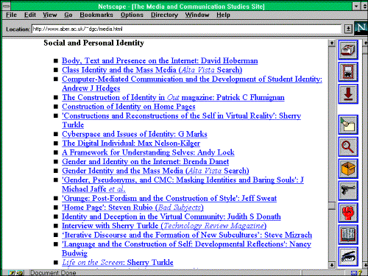Open the File menu
368x276 pixels.
click(11, 15)
